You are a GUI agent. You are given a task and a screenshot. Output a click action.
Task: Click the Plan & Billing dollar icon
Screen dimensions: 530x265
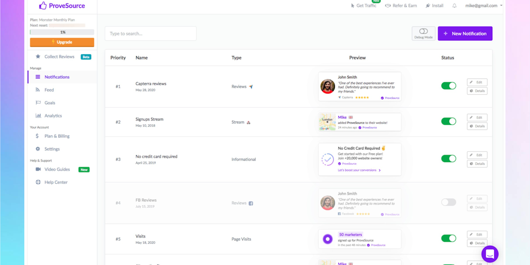(37, 136)
